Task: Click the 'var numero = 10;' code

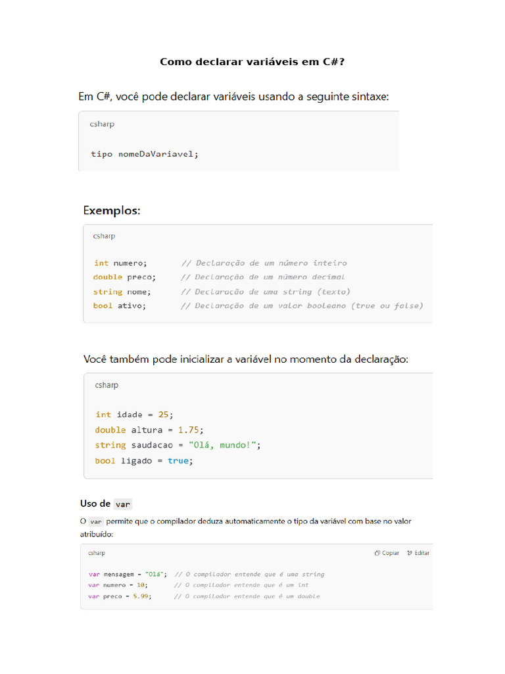Action: coord(118,584)
